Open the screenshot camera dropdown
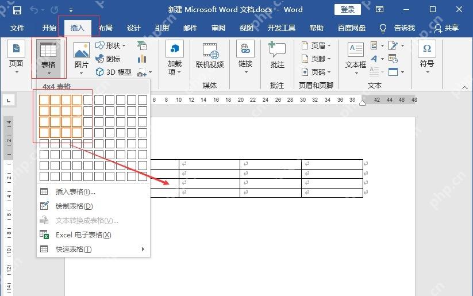Image resolution: width=473 pixels, height=296 pixels. pyautogui.click(x=144, y=72)
